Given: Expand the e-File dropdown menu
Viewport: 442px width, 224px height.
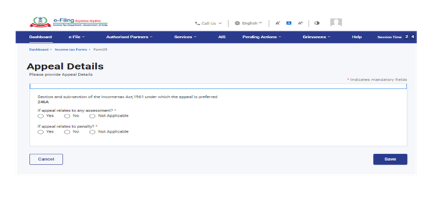Looking at the screenshot, I should (x=77, y=37).
